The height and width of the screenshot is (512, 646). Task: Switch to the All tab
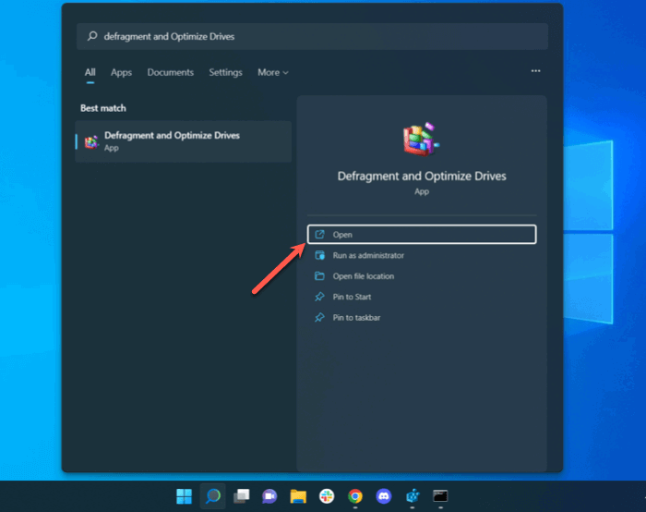[x=90, y=72]
